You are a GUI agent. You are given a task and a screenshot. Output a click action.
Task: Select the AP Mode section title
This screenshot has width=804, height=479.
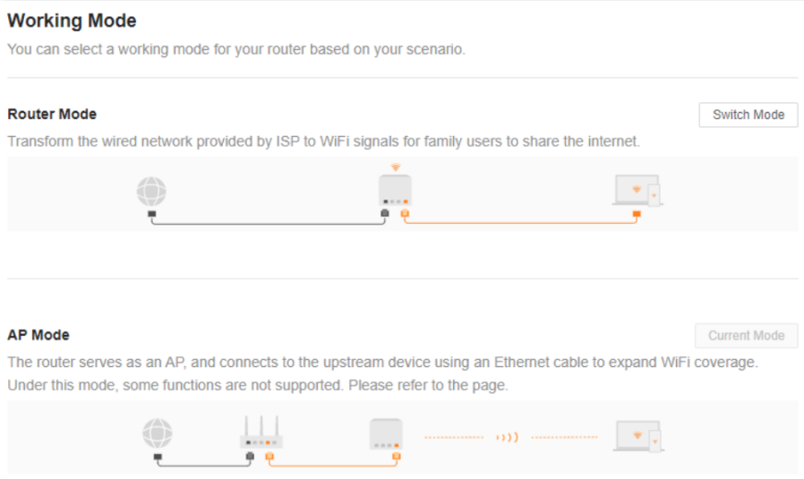click(38, 335)
